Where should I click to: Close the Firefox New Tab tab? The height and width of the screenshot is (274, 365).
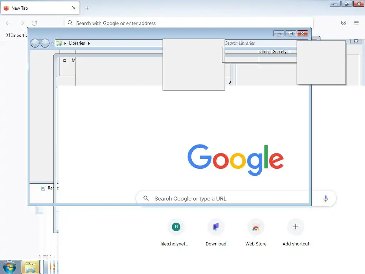click(x=74, y=8)
